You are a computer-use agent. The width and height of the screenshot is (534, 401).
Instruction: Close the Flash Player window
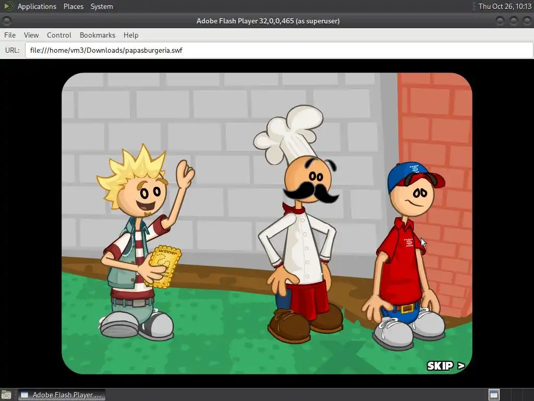coord(527,21)
